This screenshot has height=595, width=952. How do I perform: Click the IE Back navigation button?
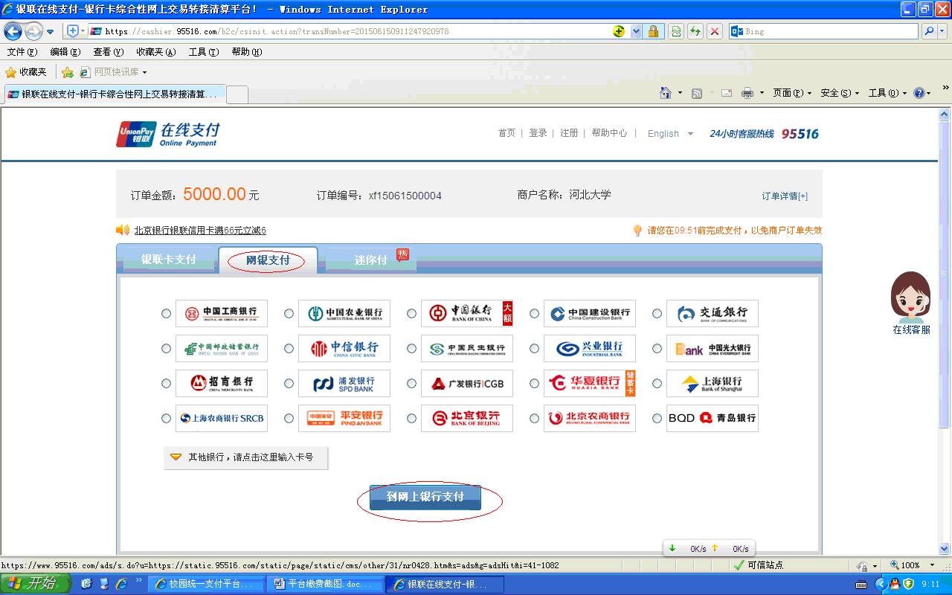coord(13,31)
